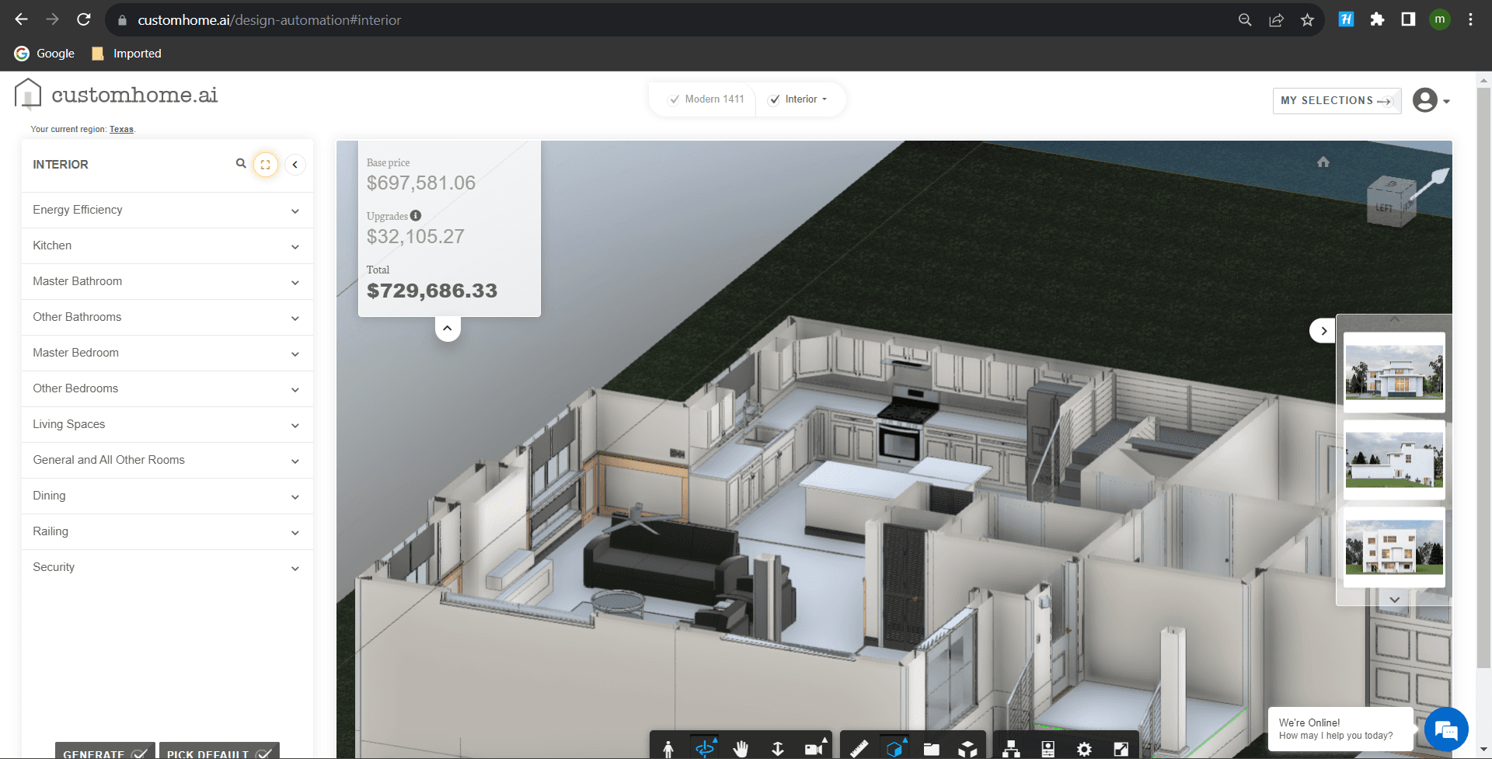Expand the Energy Efficiency section
1492x759 pixels.
tap(167, 210)
